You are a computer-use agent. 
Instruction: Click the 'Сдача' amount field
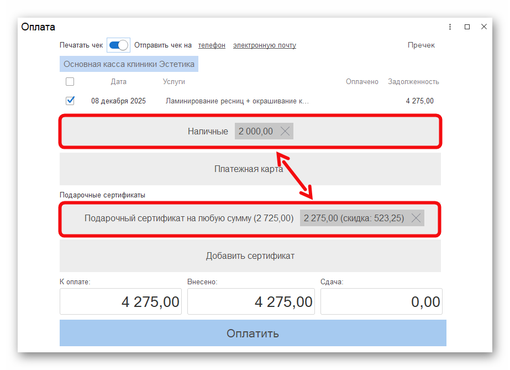tap(381, 301)
